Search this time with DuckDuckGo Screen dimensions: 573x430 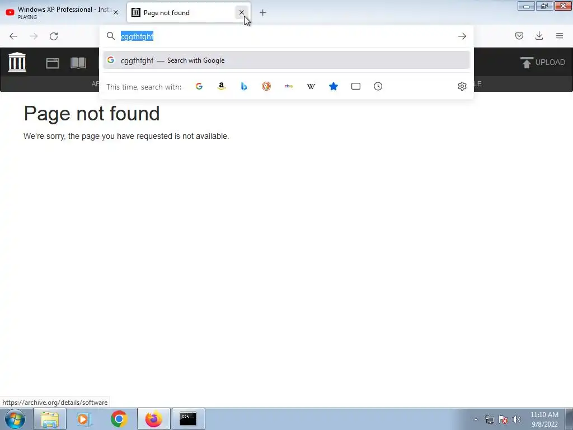tap(266, 86)
